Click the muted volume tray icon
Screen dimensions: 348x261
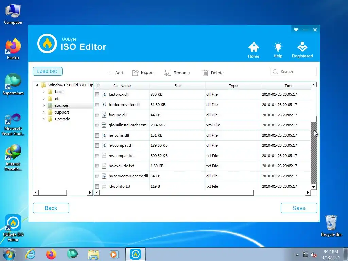(314, 255)
